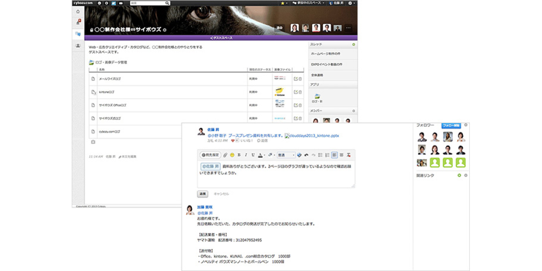Delete the kintoneロゴ record with trash icon
The height and width of the screenshot is (271, 542).
click(300, 92)
